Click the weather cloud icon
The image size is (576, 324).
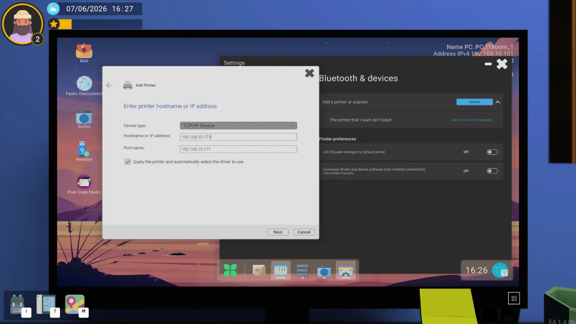(53, 9)
